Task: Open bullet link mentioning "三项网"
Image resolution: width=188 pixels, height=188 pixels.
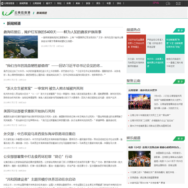Action: (152, 121)
